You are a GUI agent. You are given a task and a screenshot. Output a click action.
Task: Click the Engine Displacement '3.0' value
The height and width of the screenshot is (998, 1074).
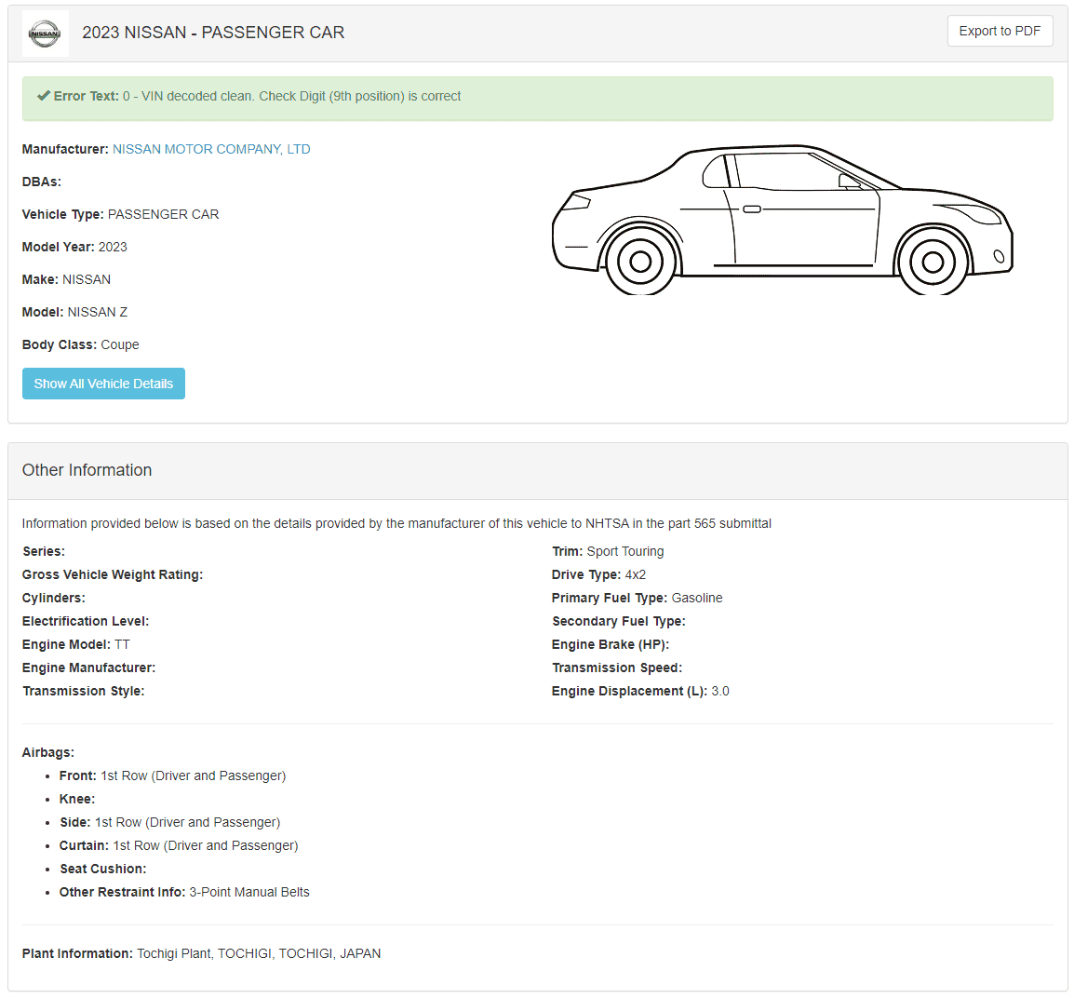[x=720, y=691]
